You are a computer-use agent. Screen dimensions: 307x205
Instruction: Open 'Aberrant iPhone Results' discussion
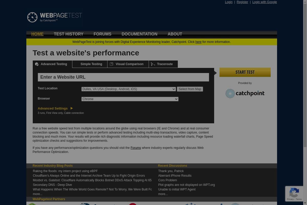point(175,176)
